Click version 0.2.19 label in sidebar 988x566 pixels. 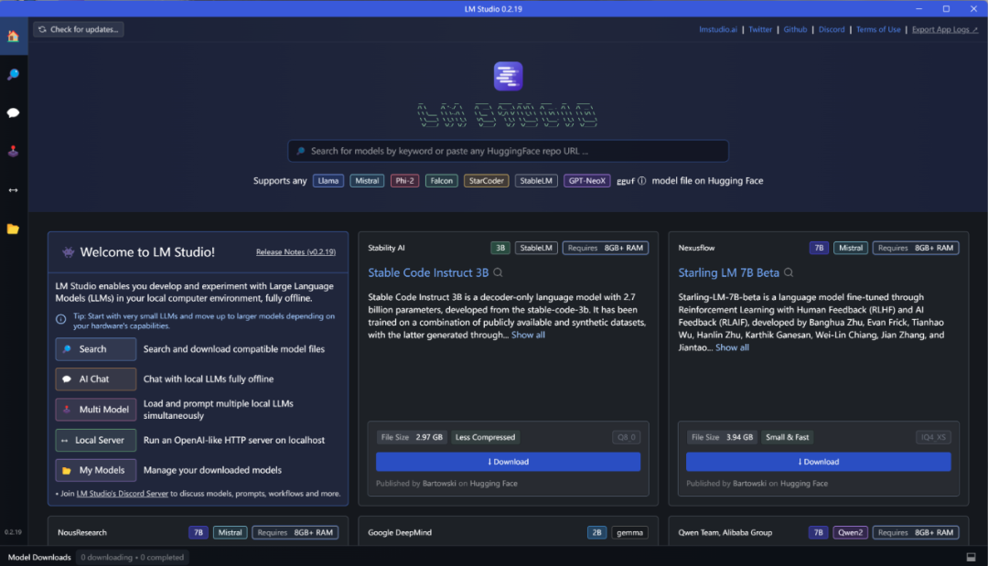tap(13, 532)
